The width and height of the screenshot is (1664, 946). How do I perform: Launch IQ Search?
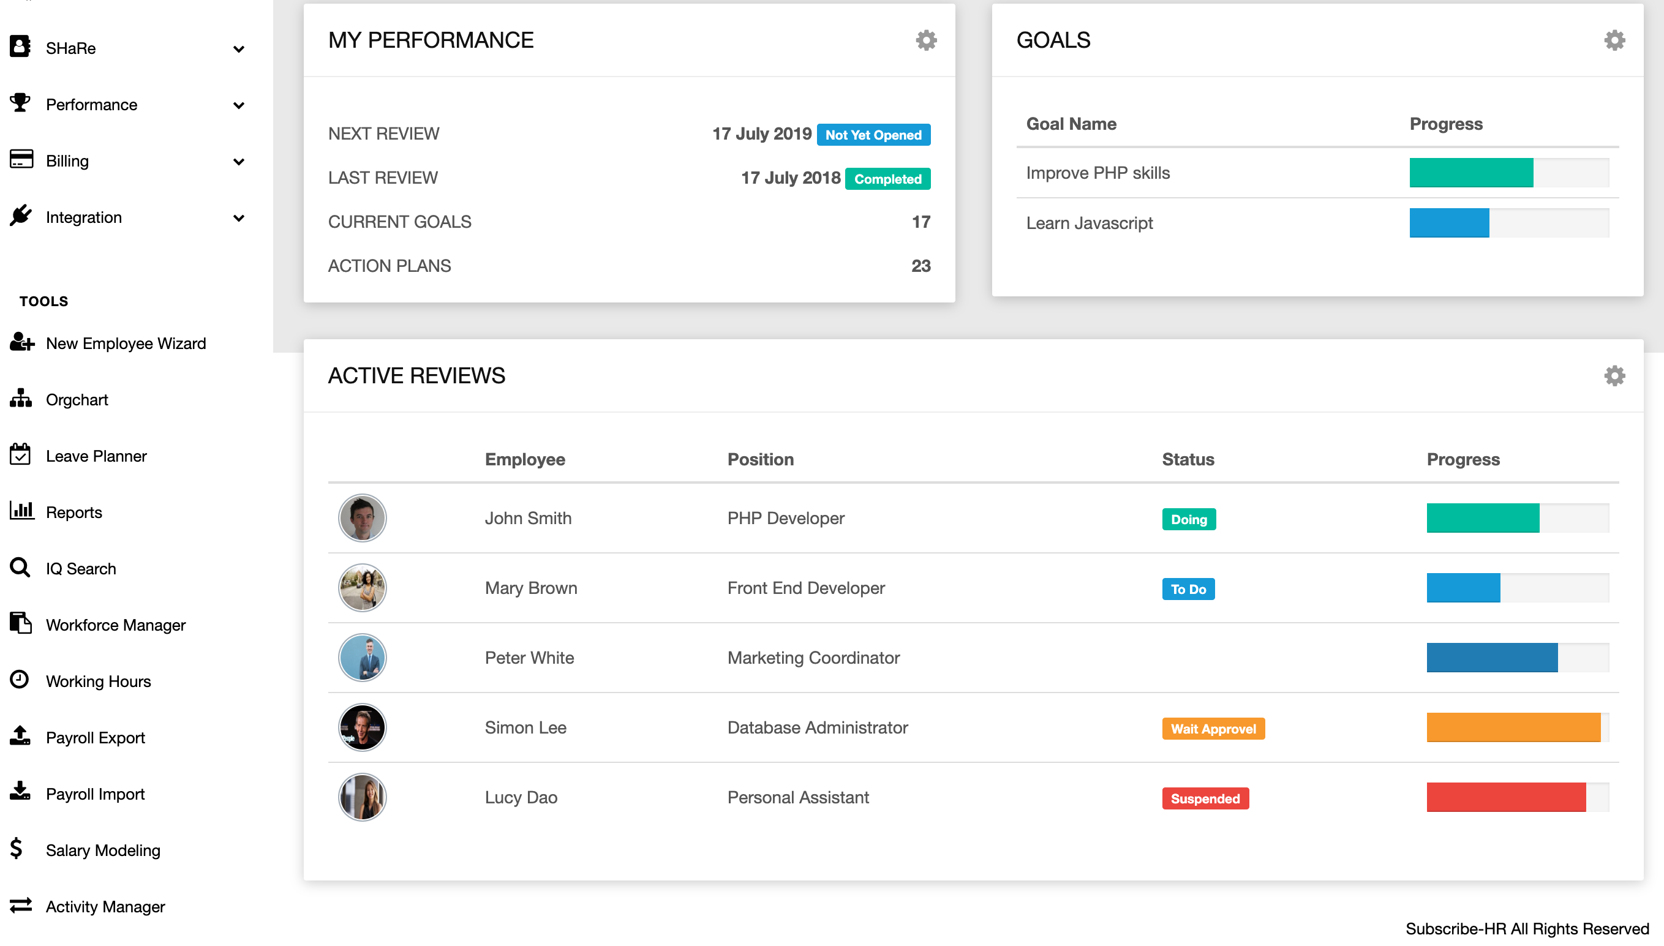coord(81,568)
